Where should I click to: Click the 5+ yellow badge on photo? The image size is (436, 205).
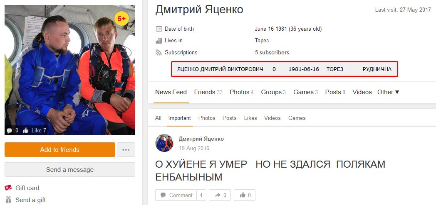coord(121,19)
